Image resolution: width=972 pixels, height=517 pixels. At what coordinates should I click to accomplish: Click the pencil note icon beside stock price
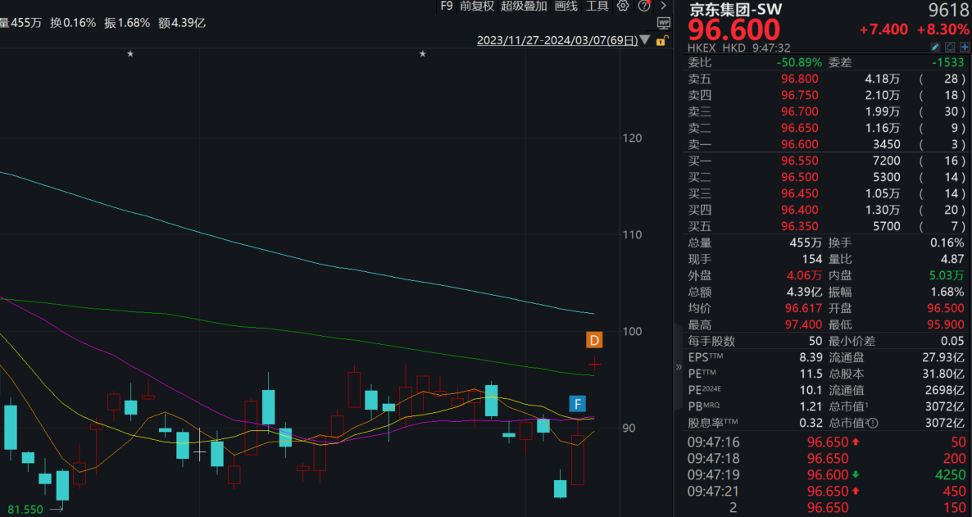[936, 48]
